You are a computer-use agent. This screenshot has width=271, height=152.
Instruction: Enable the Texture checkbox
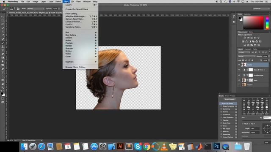point(221,112)
